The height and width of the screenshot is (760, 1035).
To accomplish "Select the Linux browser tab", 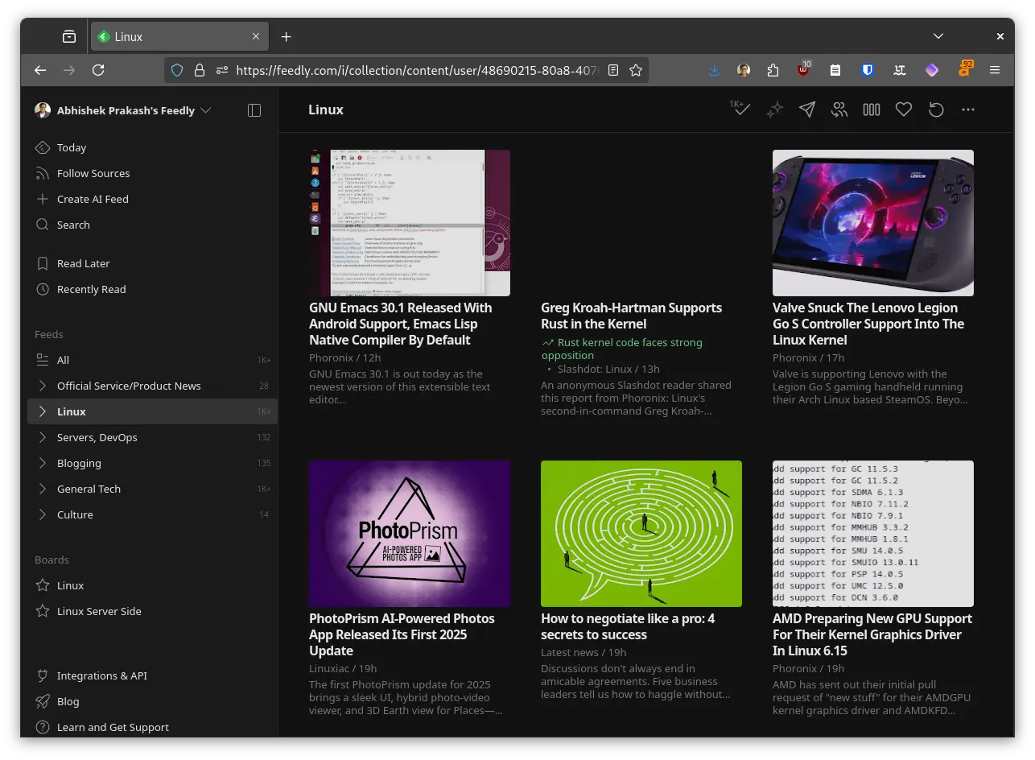I will (x=179, y=36).
